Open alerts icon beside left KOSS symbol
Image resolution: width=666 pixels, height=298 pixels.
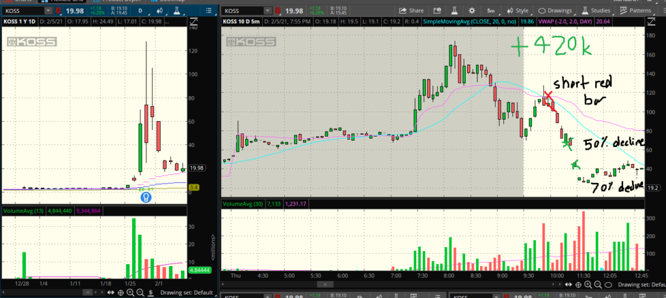pyautogui.click(x=58, y=10)
